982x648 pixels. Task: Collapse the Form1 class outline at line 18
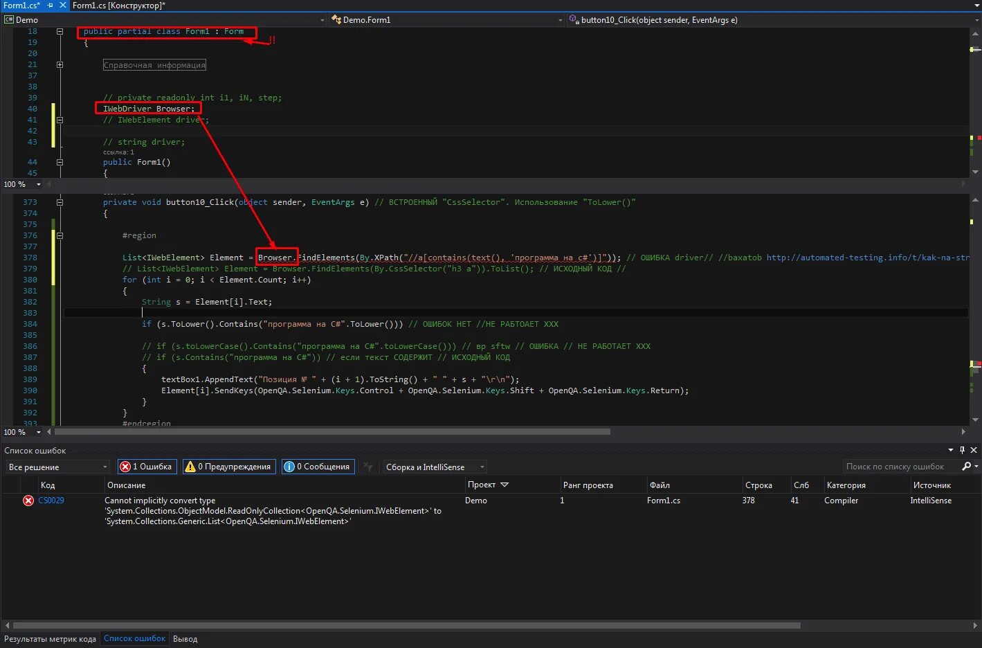click(60, 31)
